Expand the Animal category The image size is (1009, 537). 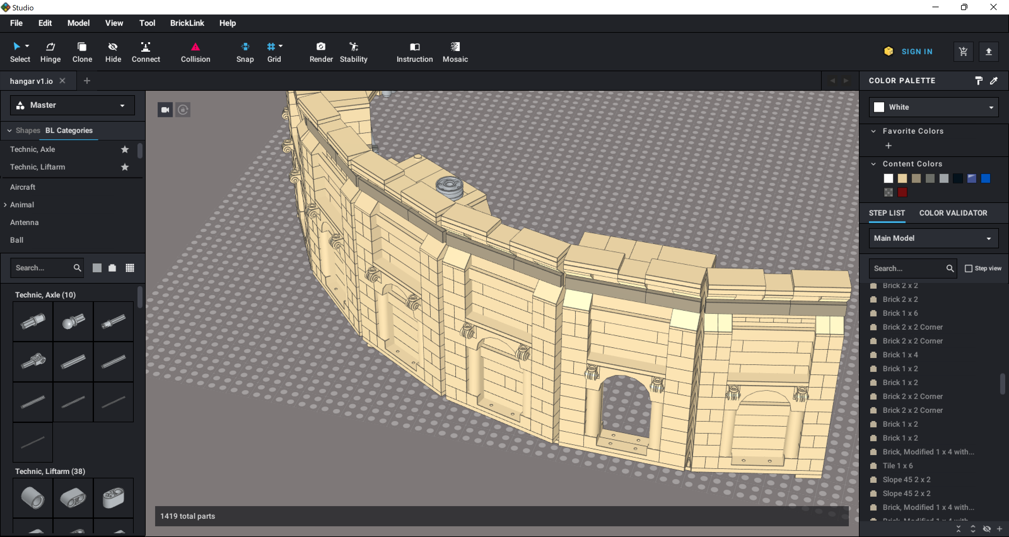click(x=5, y=205)
